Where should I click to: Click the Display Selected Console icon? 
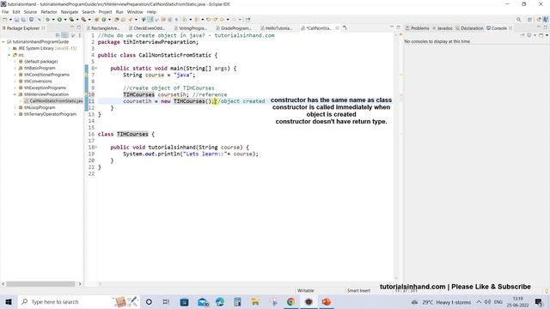click(x=529, y=35)
